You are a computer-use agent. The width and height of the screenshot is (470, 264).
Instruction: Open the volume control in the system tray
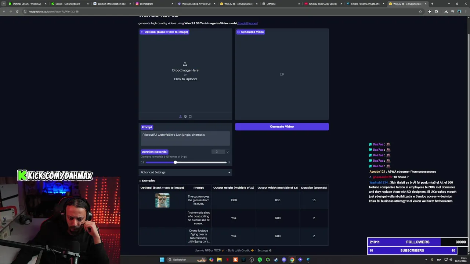click(451, 260)
